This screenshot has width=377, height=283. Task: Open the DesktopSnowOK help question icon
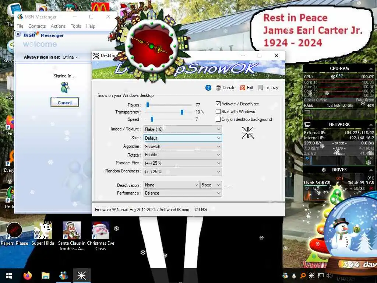click(x=208, y=88)
